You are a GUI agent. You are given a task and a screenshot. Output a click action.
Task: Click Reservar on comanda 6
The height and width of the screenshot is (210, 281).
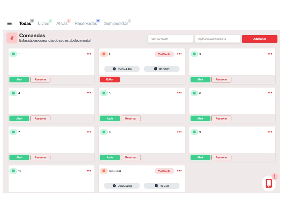click(x=221, y=118)
